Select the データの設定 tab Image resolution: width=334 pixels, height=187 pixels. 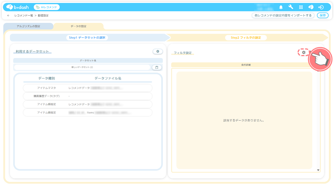click(x=78, y=26)
